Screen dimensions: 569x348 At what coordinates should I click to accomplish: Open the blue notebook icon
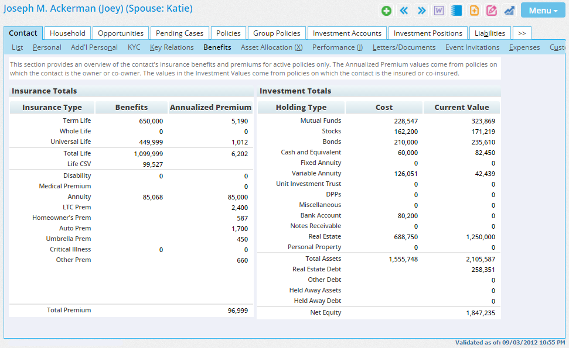click(456, 11)
